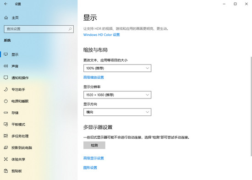
Task: Open the 1920 × 1080 resolution dropdown
Action: (x=117, y=95)
